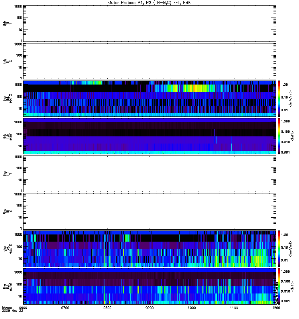The width and height of the screenshot is (299, 319).
Task: Select the 'thb fff 1' panel axis label
Action: click(x=7, y=24)
